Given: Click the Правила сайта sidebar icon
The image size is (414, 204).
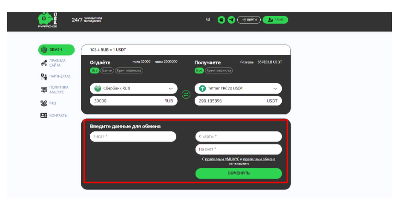Looking at the screenshot, I should coord(44,63).
